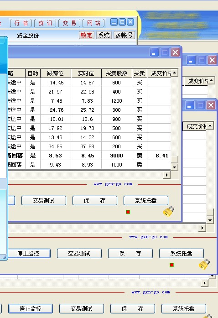Close the front strategy table window
Viewport: 218px width, 318px height.
tap(176, 52)
